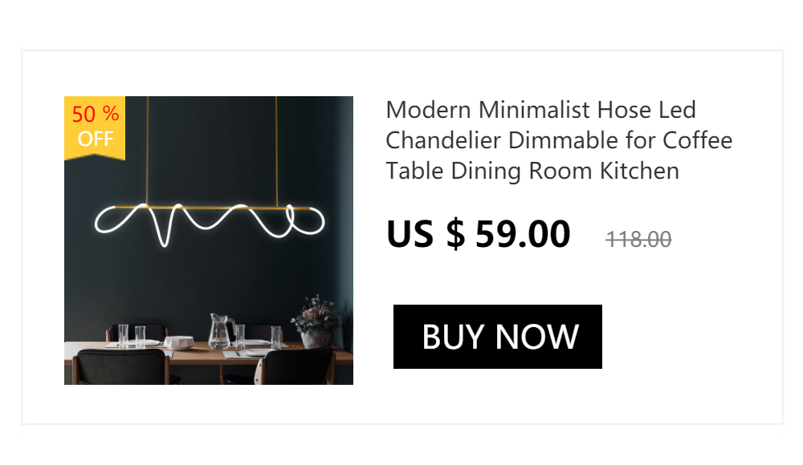803x465 pixels.
Task: Click the 'OFF' text on yellow badge
Action: (x=96, y=139)
